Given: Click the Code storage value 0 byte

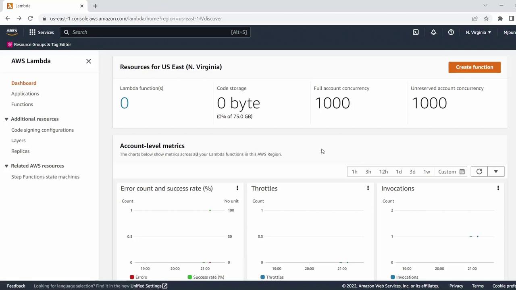Looking at the screenshot, I should coord(239,103).
